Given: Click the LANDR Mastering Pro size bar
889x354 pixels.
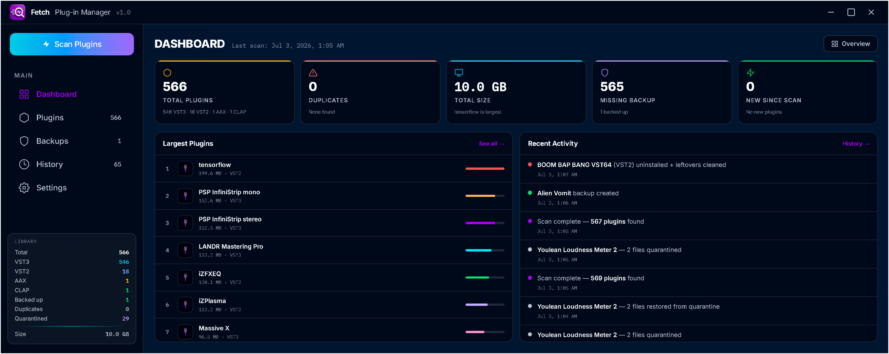Looking at the screenshot, I should click(x=485, y=250).
